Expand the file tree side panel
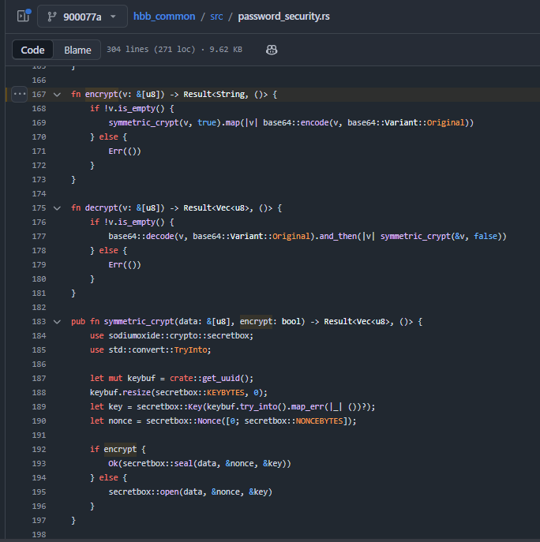This screenshot has height=542, width=540. (24, 16)
